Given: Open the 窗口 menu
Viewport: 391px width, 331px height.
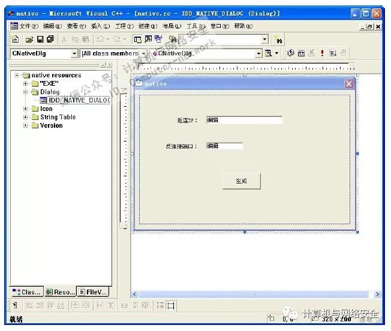Looking at the screenshot, I should (219, 26).
